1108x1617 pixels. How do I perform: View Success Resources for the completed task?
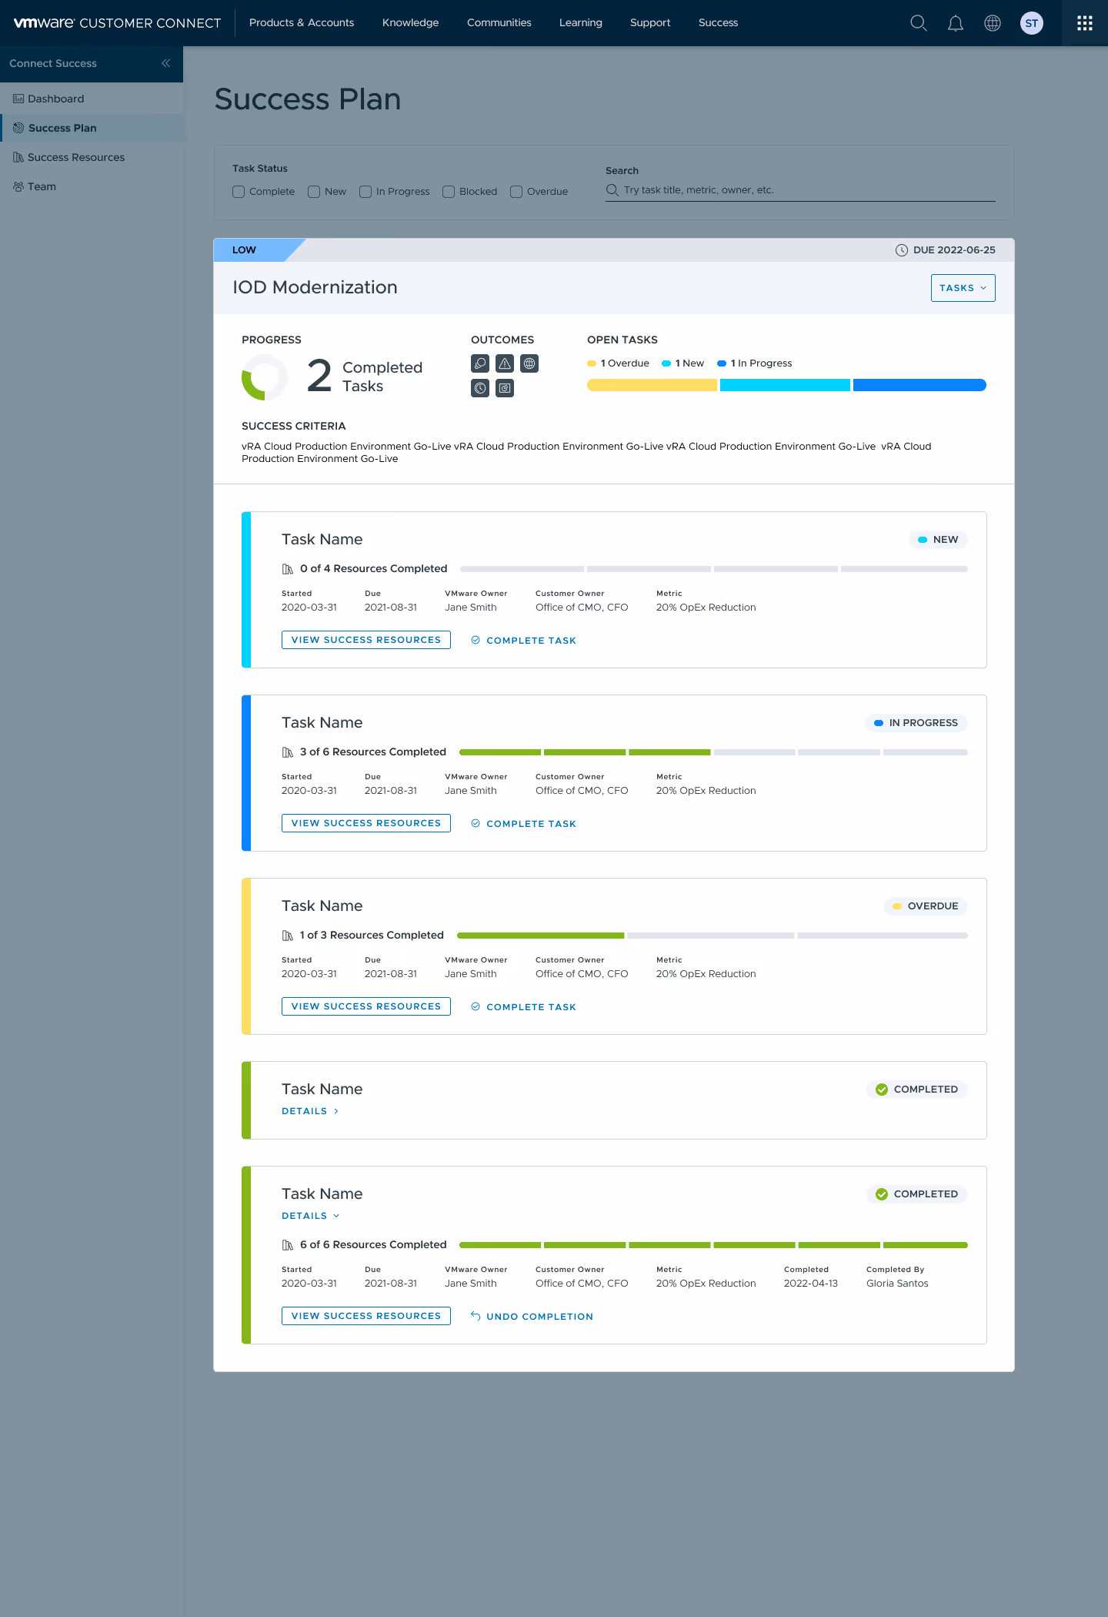(x=366, y=1316)
